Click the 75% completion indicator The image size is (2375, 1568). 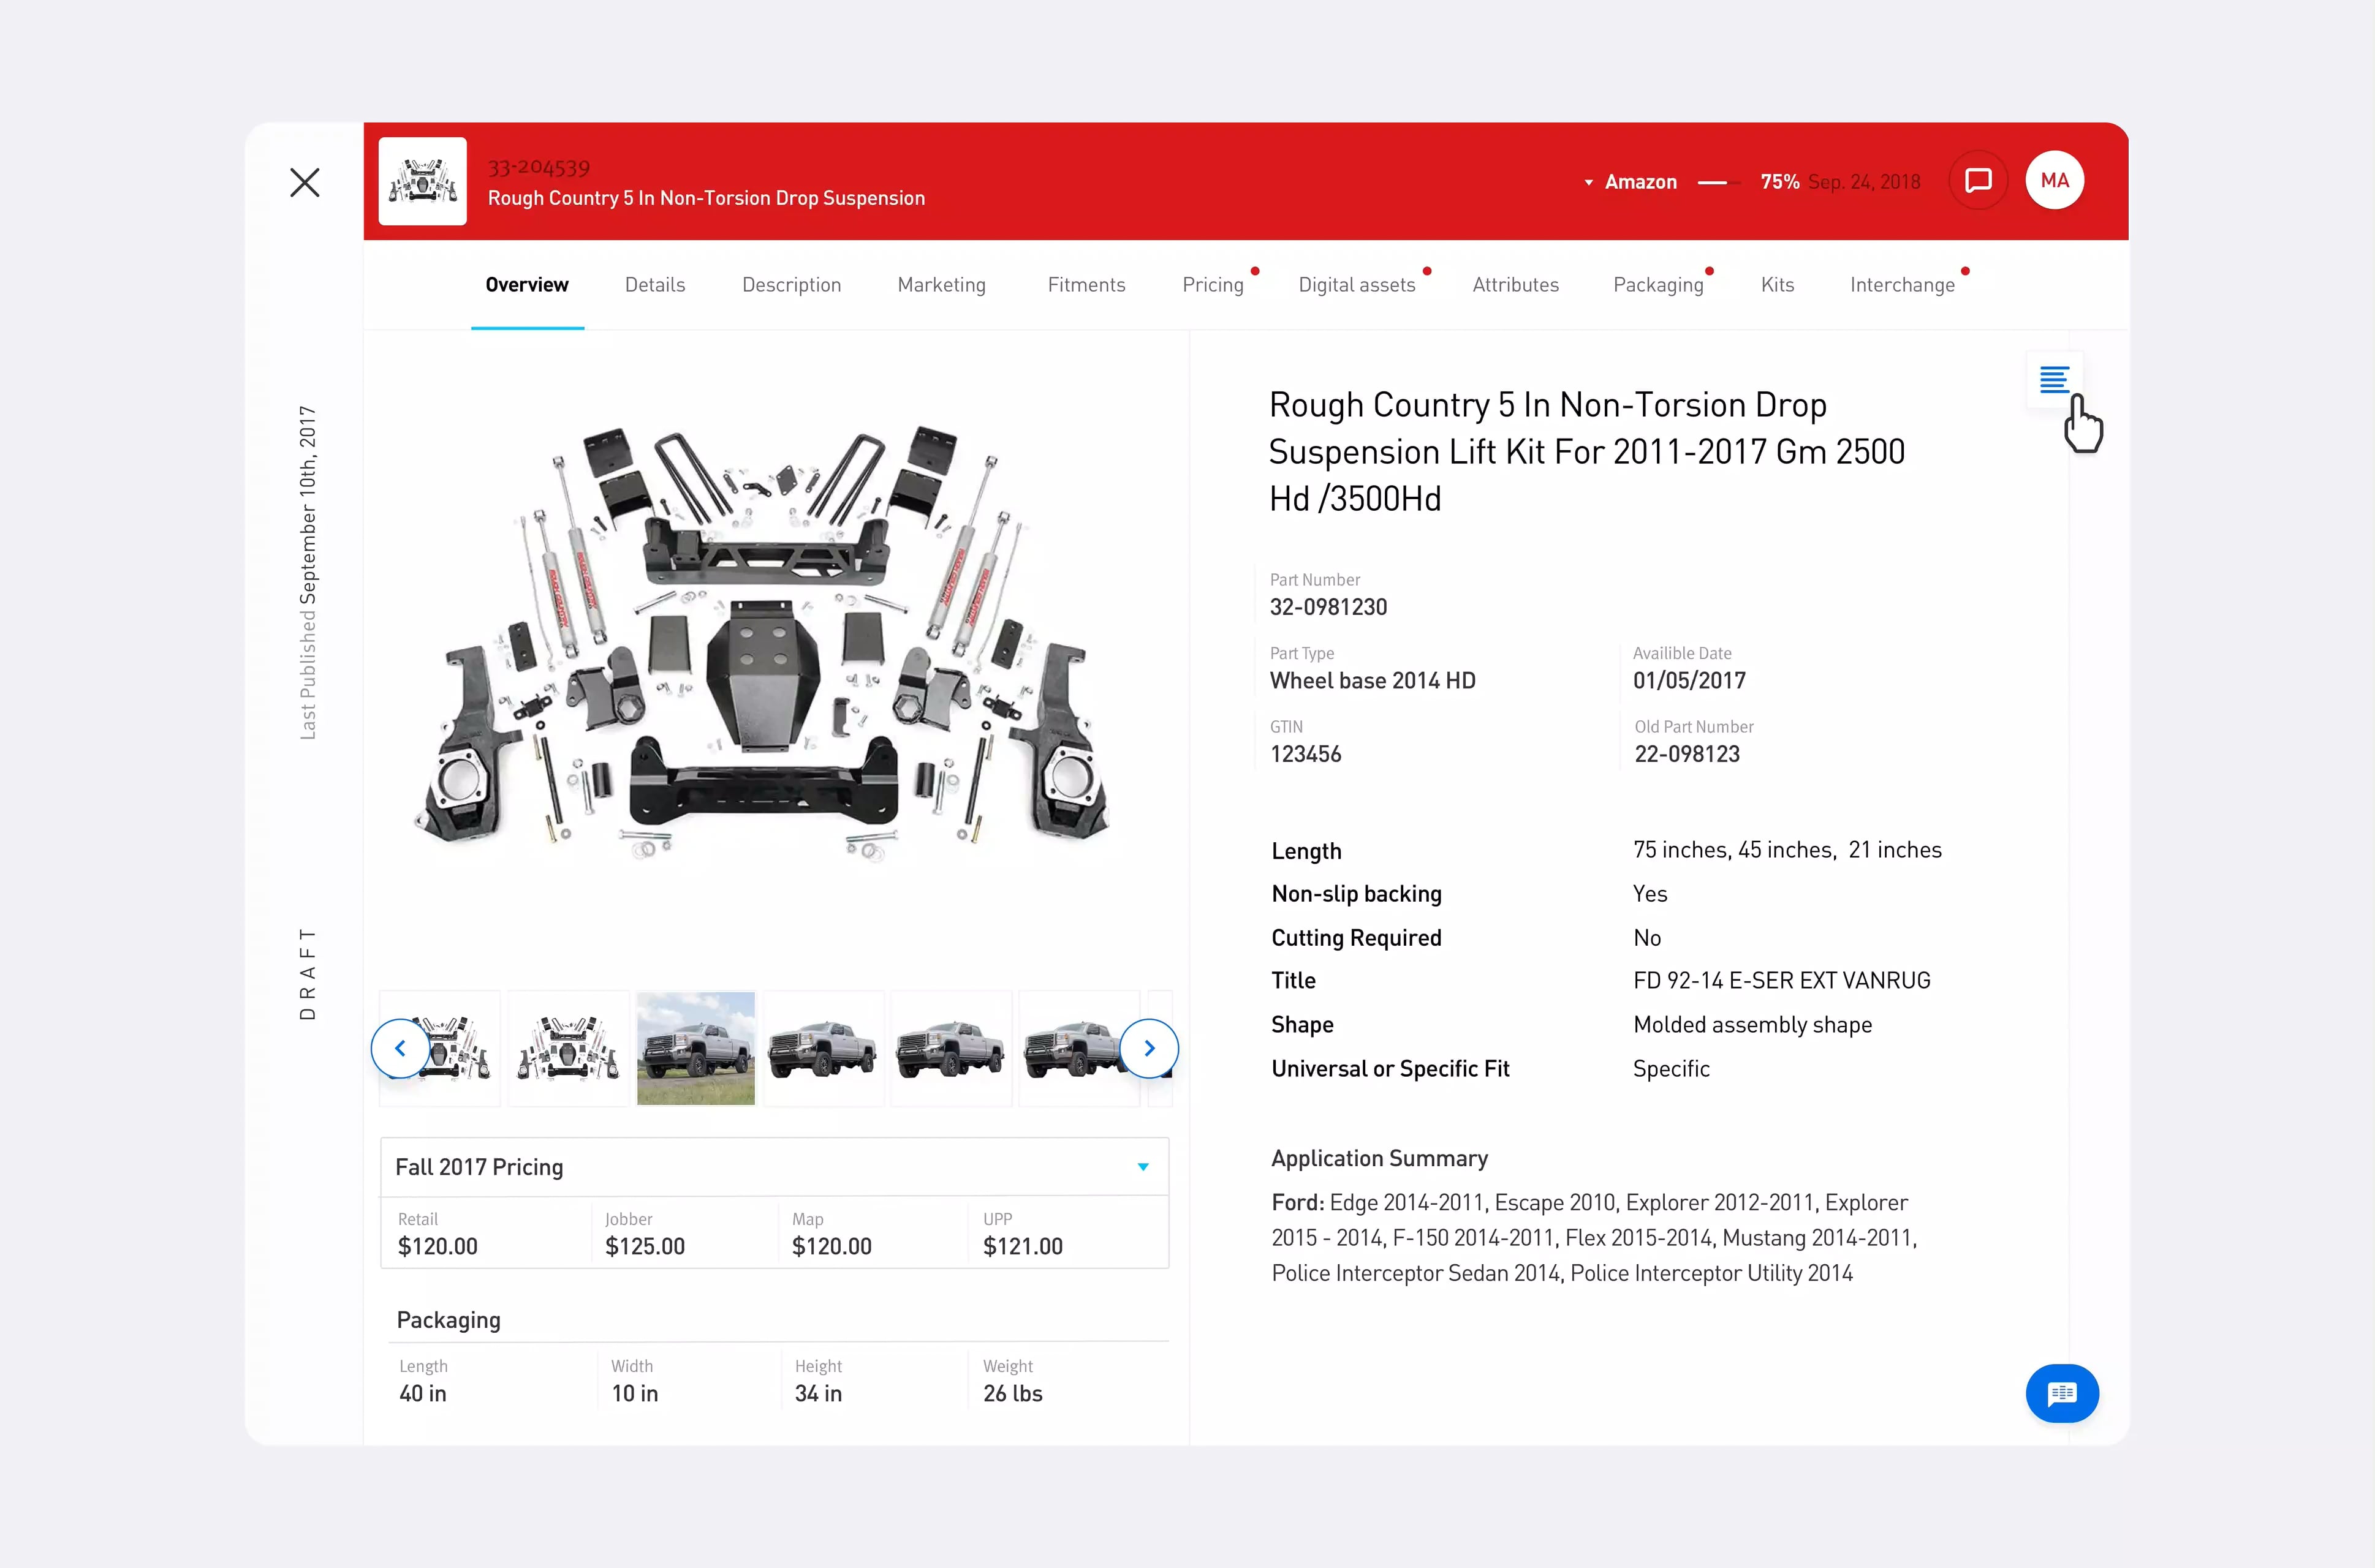pyautogui.click(x=1780, y=182)
